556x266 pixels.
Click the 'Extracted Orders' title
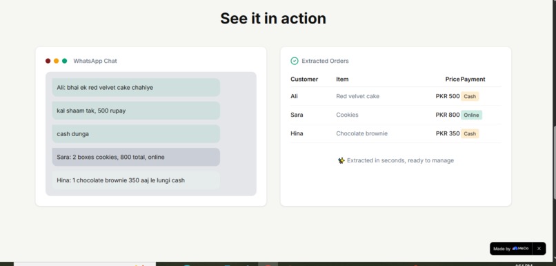click(x=325, y=61)
